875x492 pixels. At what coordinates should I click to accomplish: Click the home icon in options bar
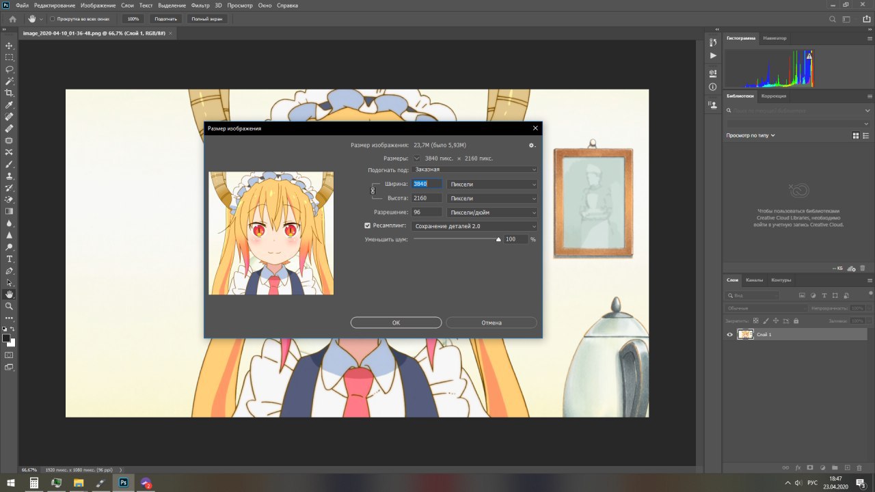(12, 19)
